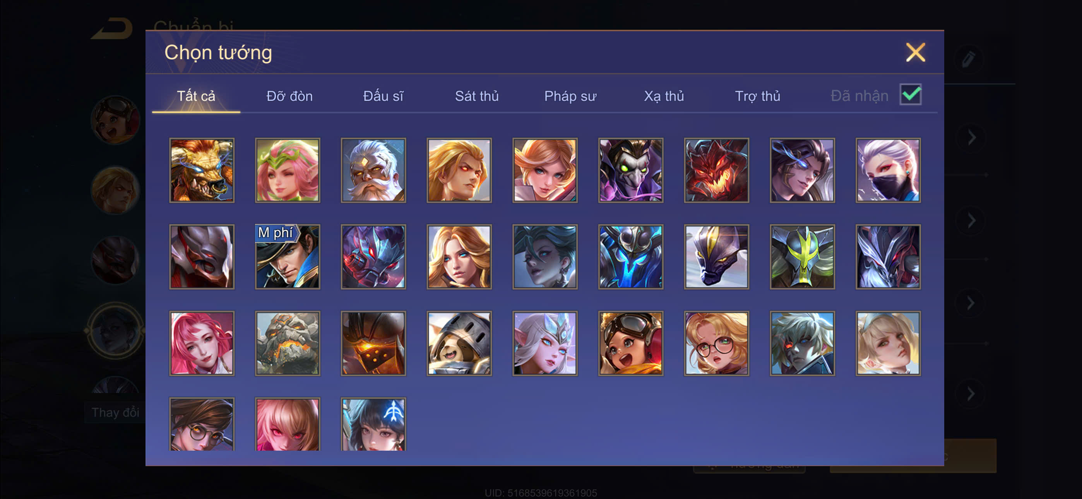Pick the blonde girl with round glasses
This screenshot has width=1082, height=499.
(716, 343)
